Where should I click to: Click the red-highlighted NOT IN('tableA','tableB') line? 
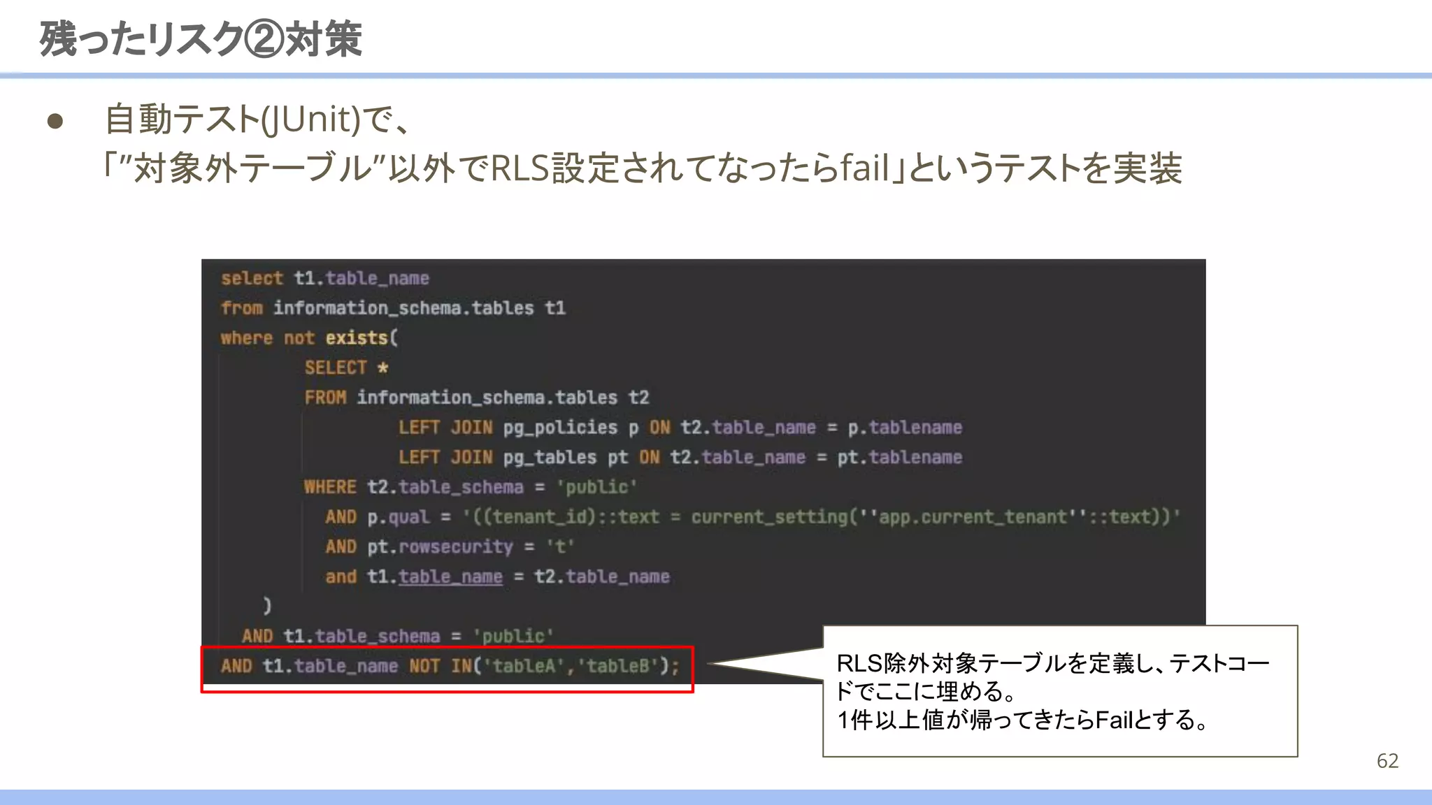pyautogui.click(x=449, y=667)
